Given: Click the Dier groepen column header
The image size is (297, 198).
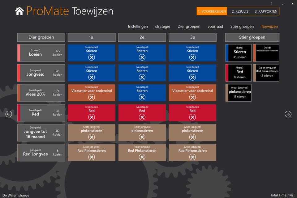Looking at the screenshot, I should tap(41, 37).
